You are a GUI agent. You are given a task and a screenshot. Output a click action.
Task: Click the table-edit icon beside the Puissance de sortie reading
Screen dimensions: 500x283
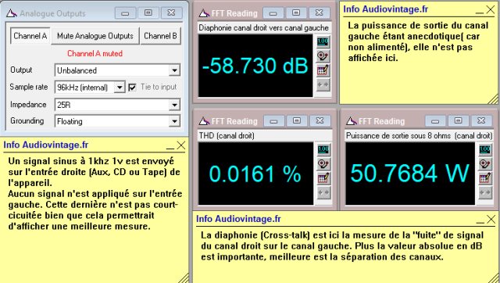[x=485, y=178]
